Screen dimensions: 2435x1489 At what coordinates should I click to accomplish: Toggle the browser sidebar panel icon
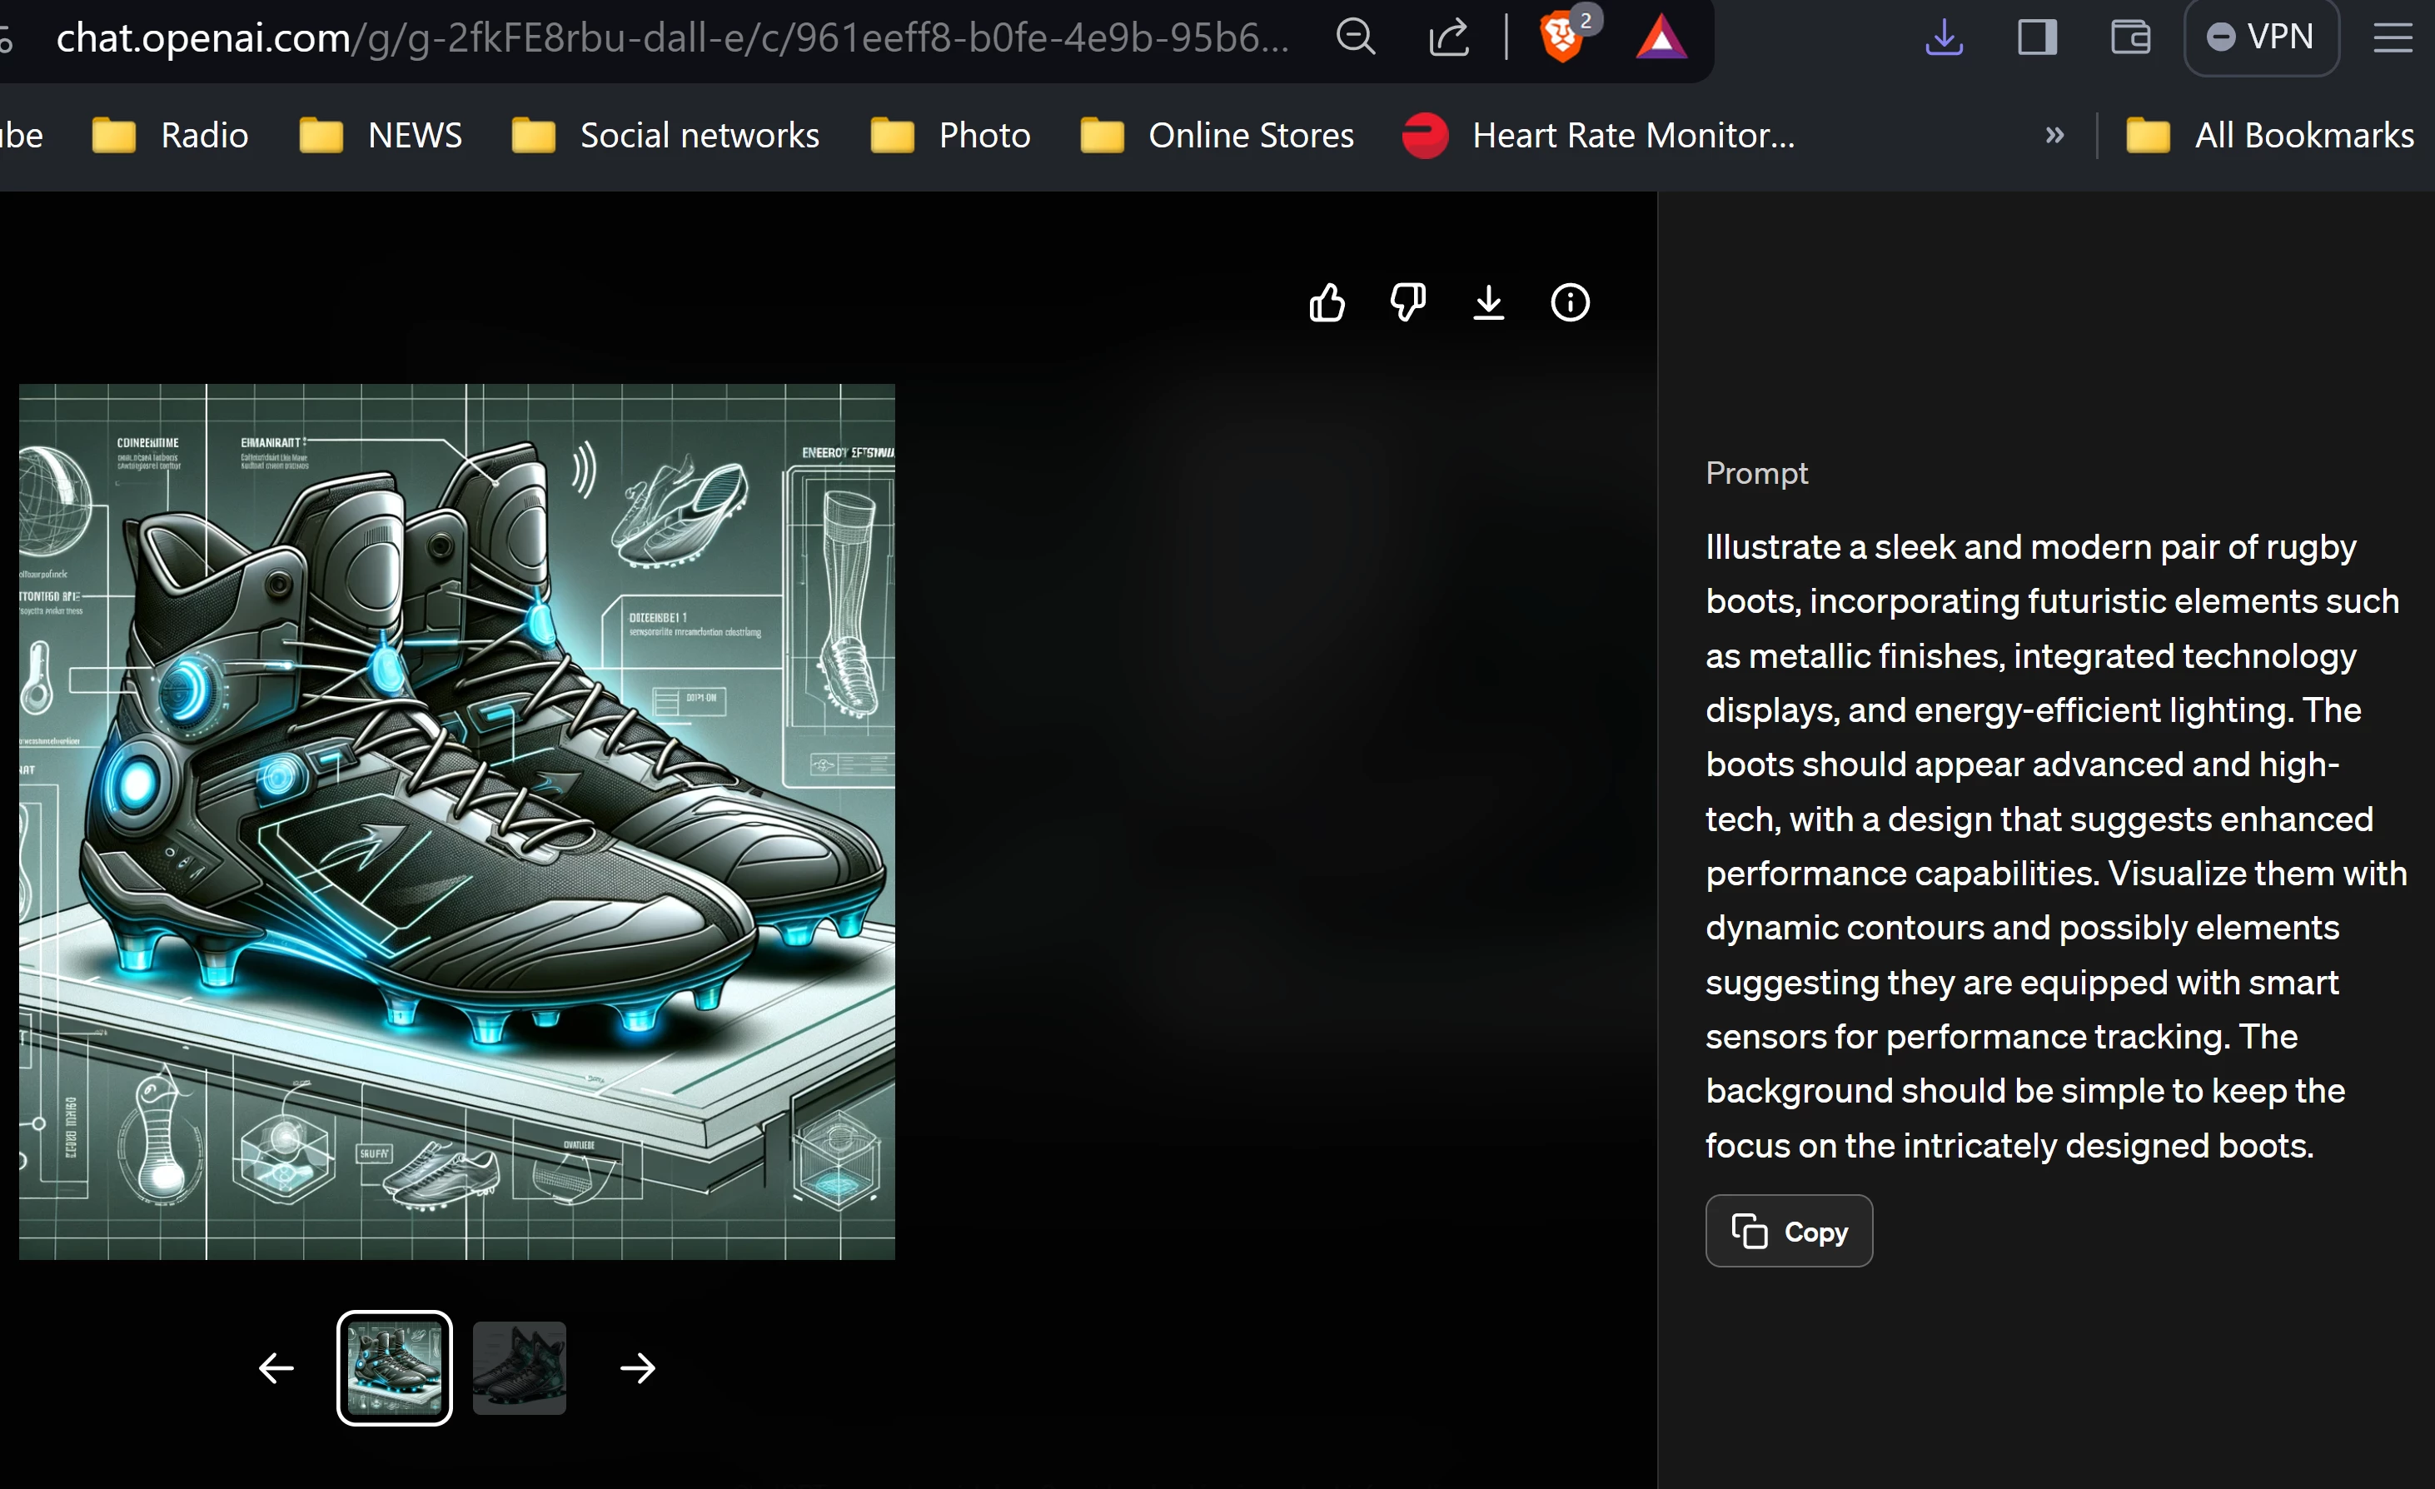[x=2037, y=37]
